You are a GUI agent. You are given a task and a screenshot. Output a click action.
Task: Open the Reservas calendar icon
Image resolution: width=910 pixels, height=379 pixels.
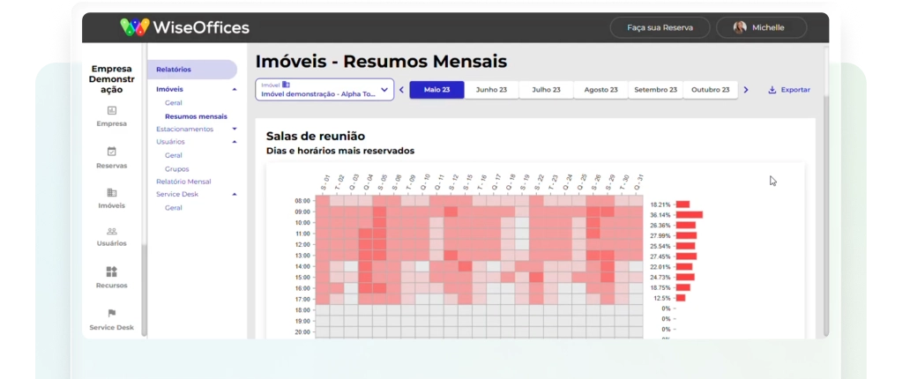tap(111, 152)
